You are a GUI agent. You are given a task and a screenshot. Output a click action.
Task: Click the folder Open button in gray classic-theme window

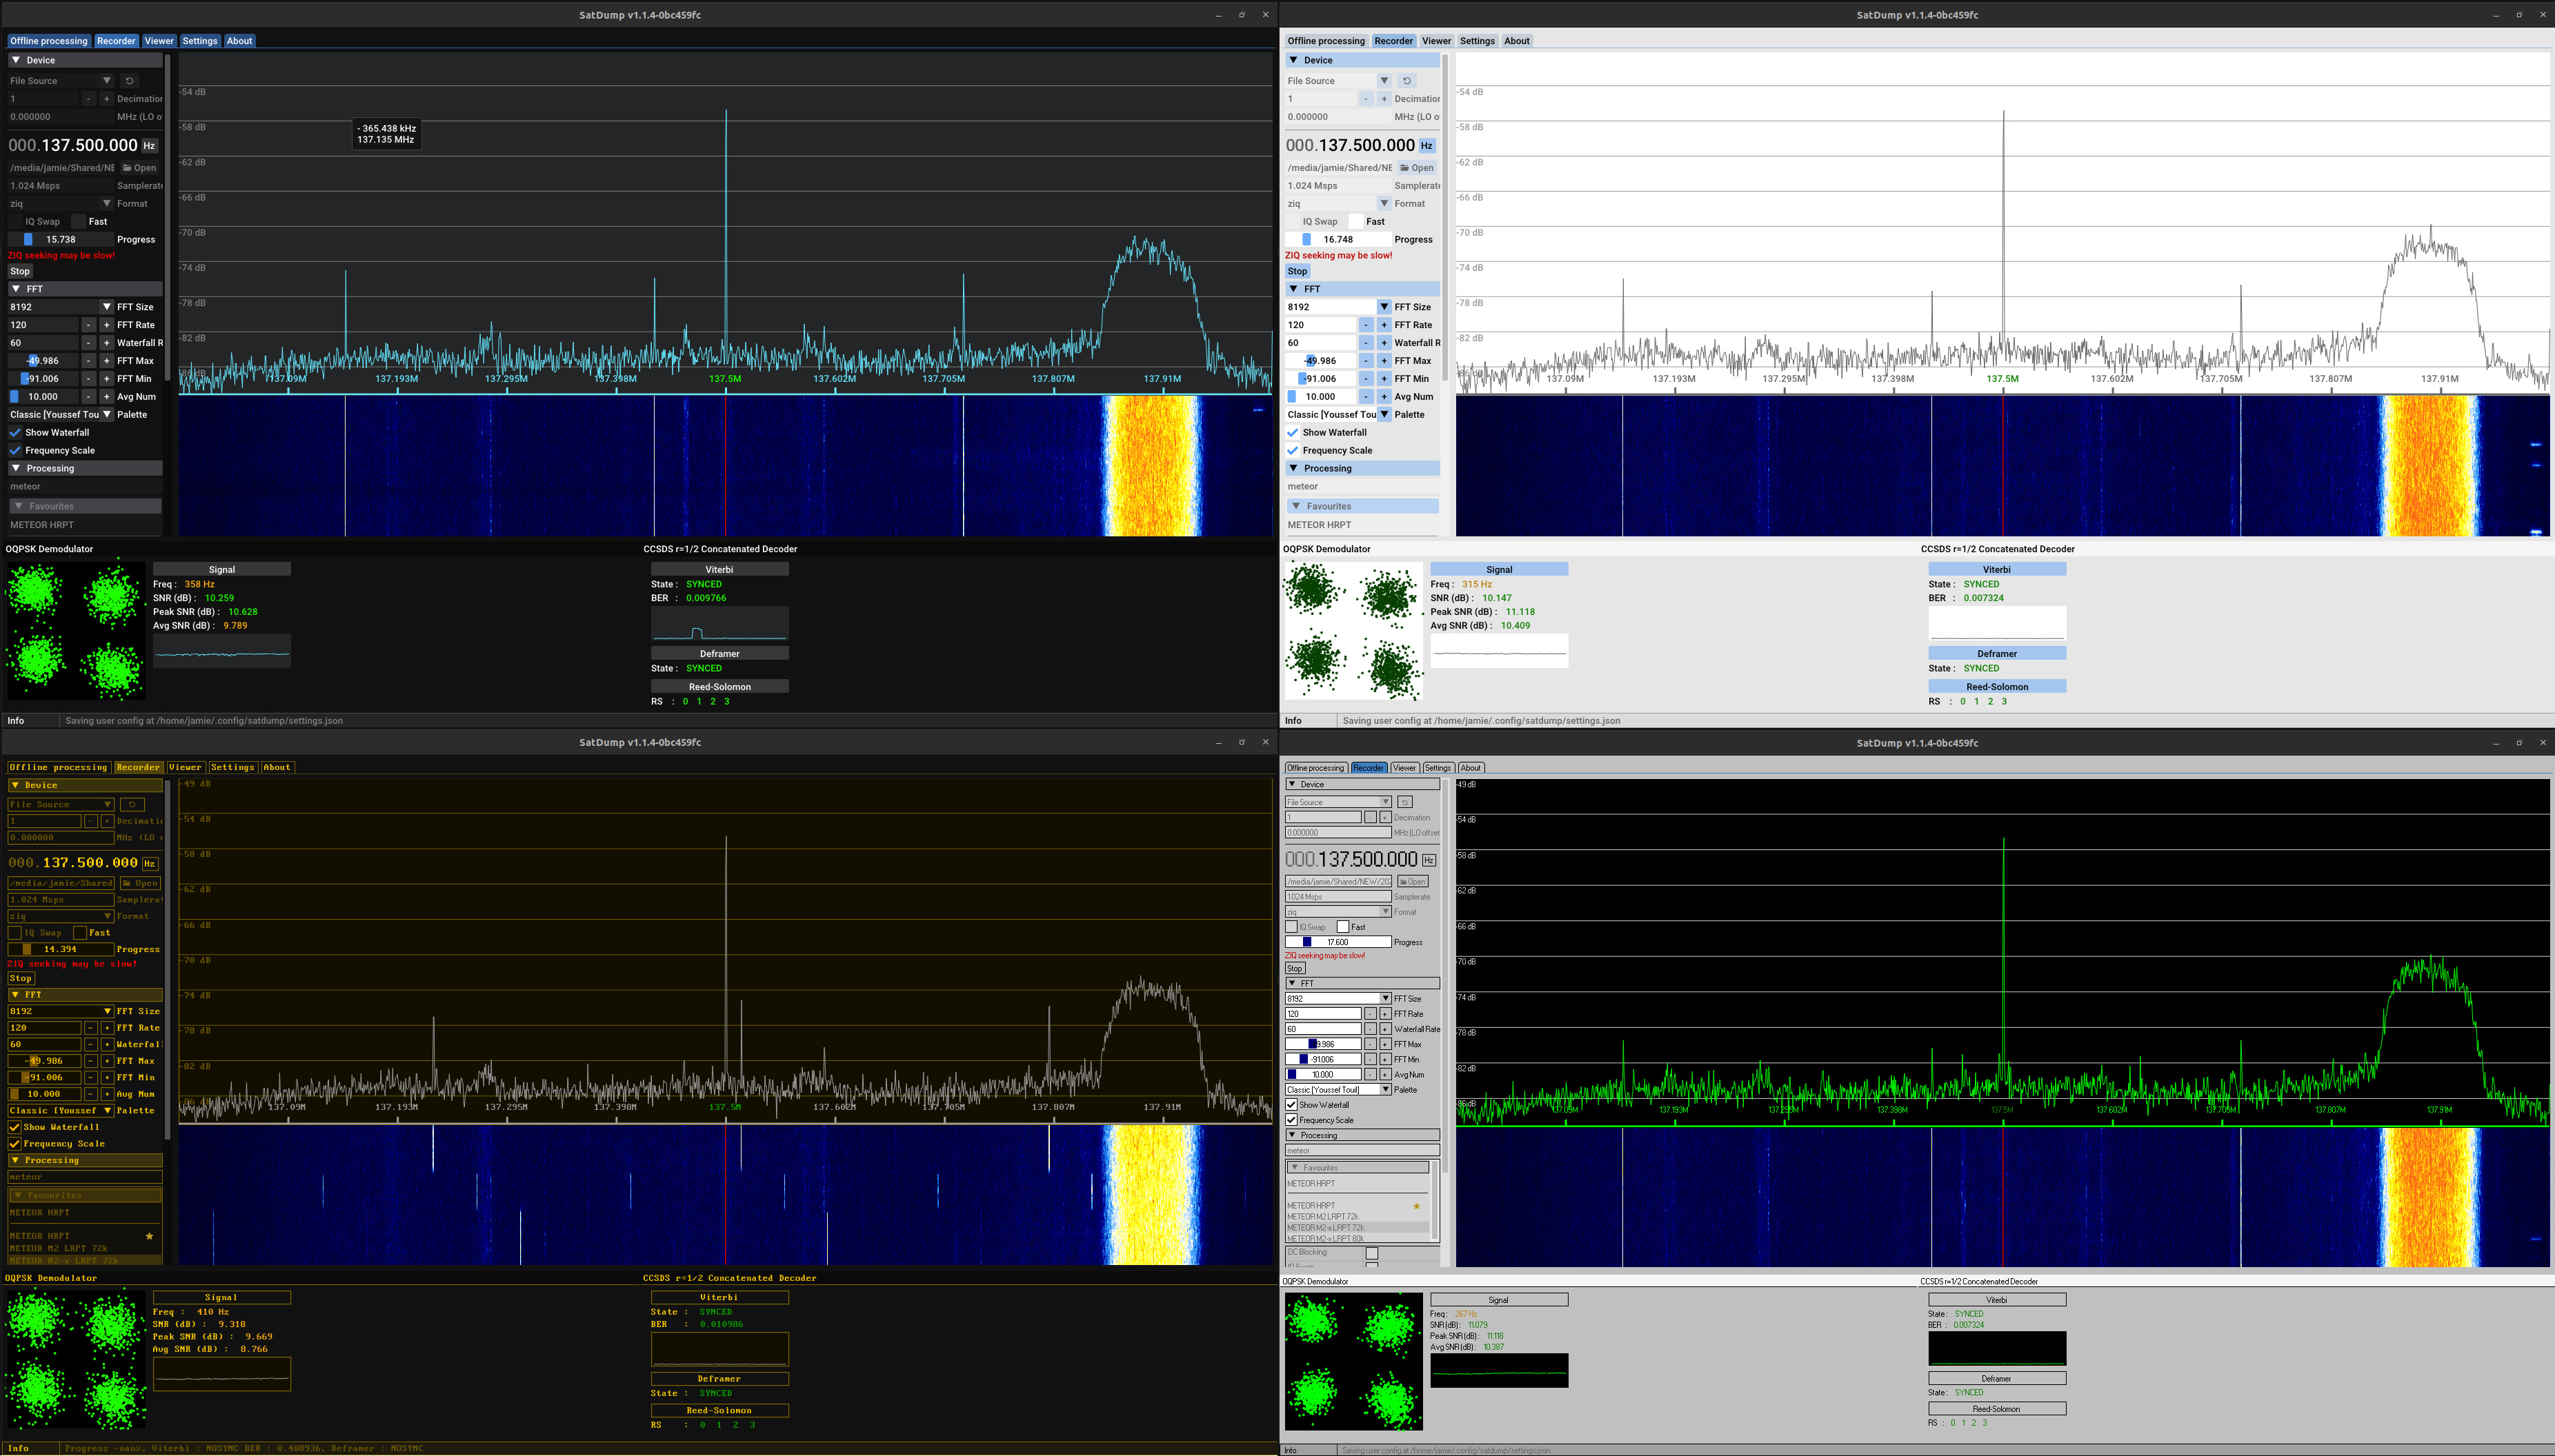(x=1413, y=881)
